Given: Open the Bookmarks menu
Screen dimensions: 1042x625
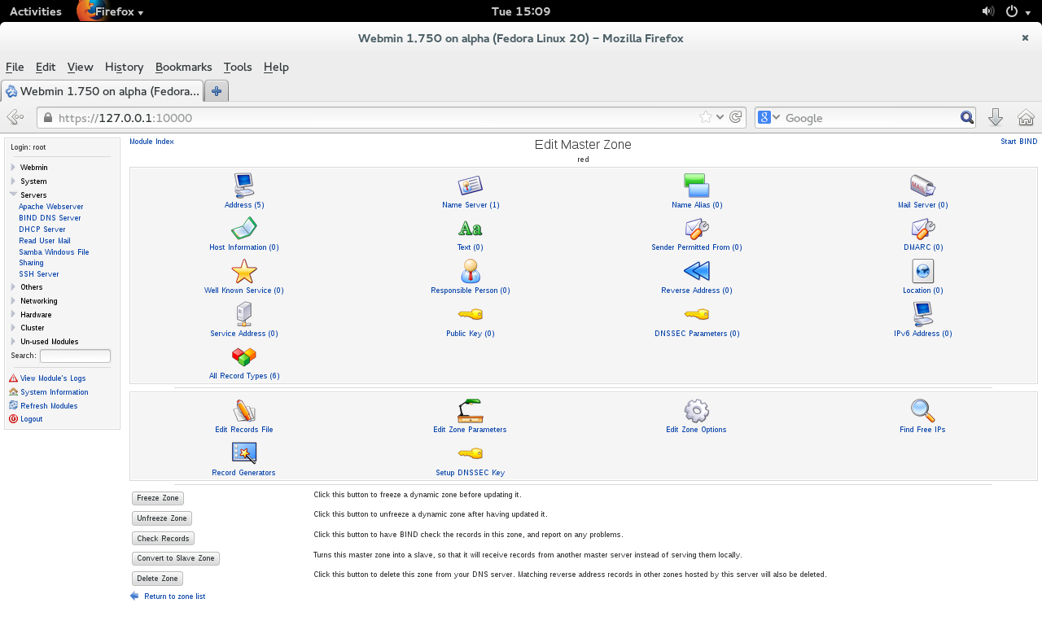Looking at the screenshot, I should (183, 68).
